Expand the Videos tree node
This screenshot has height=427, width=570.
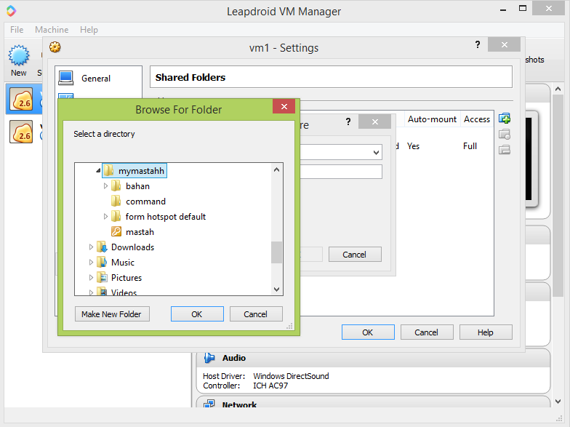point(91,292)
